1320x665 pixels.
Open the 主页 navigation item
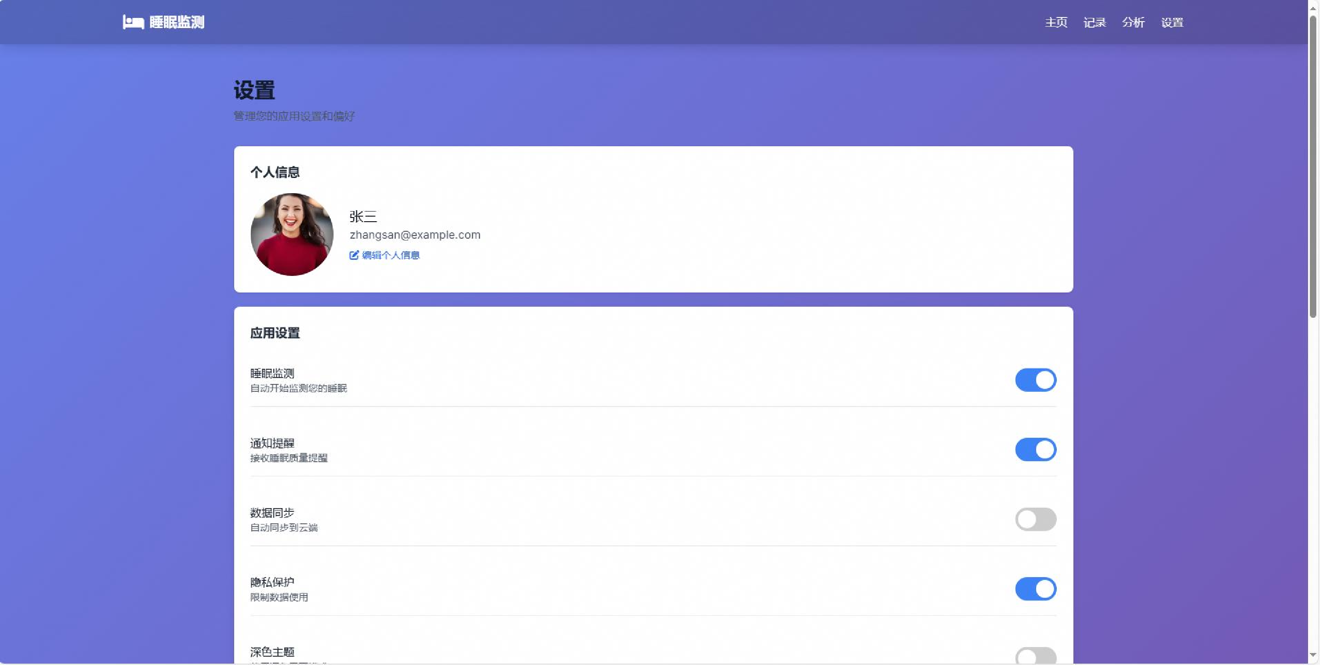[1055, 23]
